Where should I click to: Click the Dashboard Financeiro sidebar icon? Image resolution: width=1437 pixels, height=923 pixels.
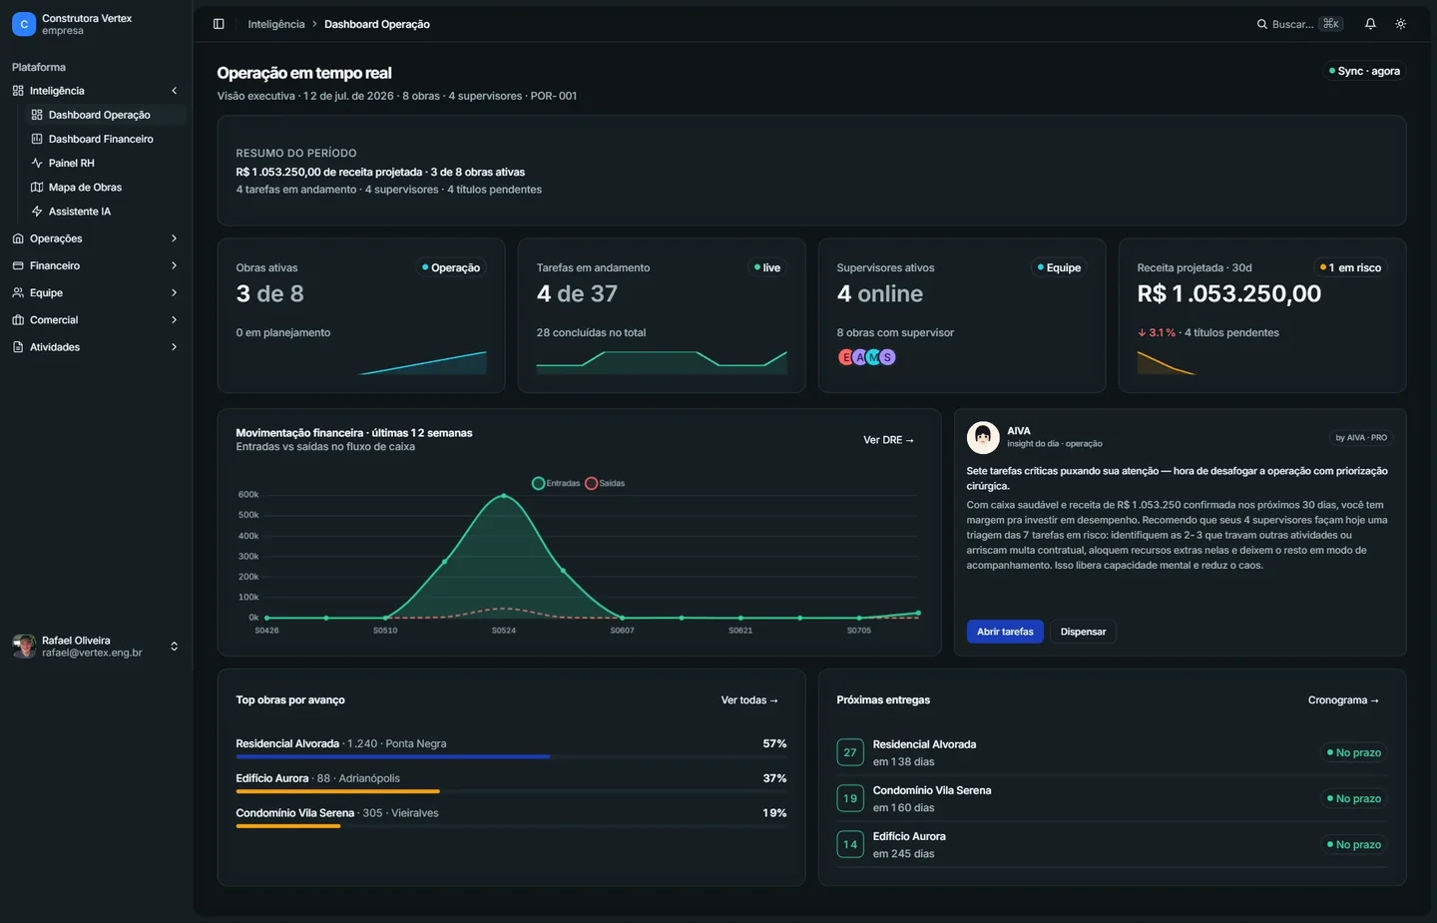coord(37,139)
